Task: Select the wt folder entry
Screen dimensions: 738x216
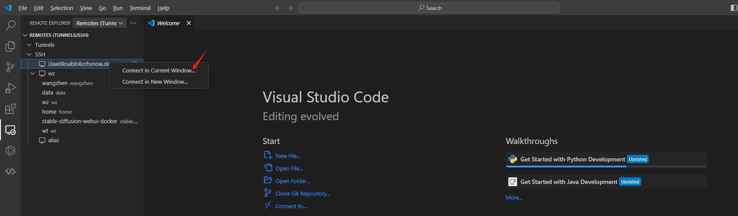Action: tap(82, 131)
